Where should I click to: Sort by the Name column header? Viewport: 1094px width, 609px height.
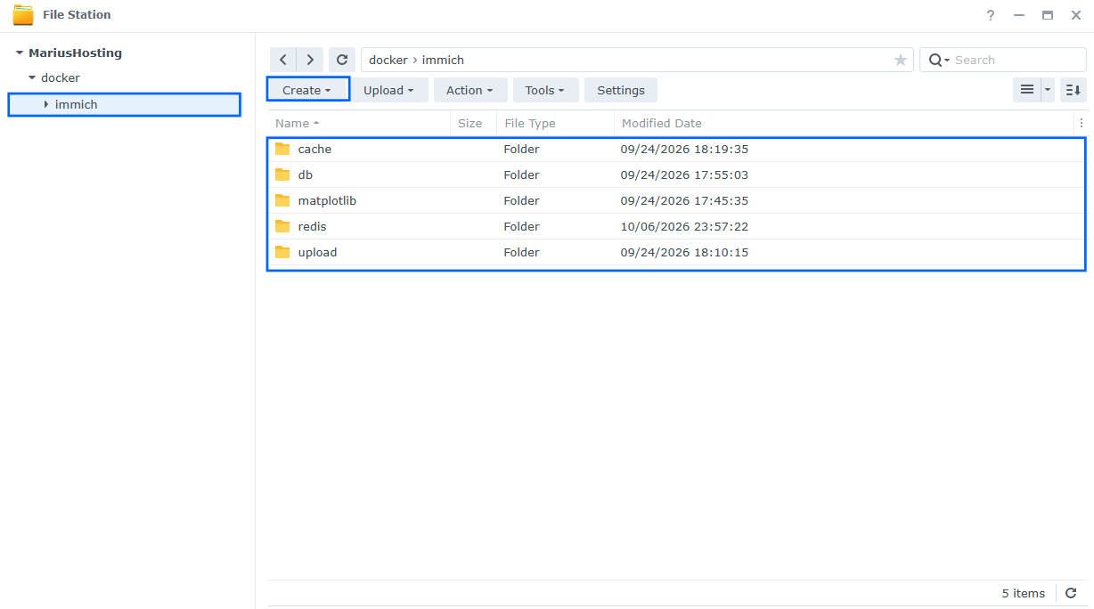(359, 123)
